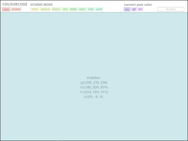Choose the mono-l scheme mode

pos(56,9)
